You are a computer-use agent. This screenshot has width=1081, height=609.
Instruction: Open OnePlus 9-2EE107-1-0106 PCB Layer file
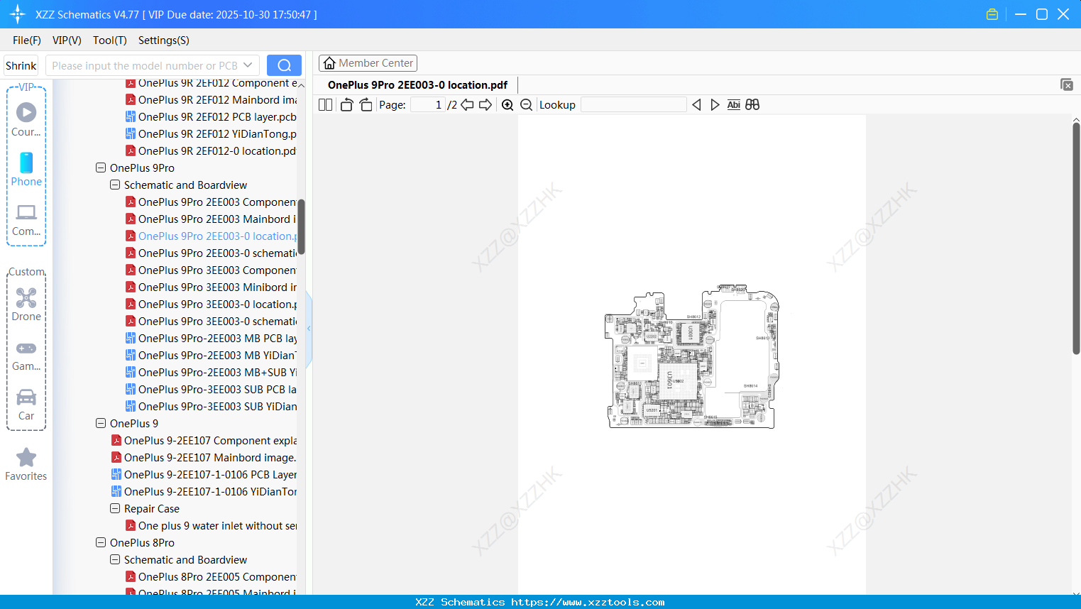pyautogui.click(x=204, y=475)
